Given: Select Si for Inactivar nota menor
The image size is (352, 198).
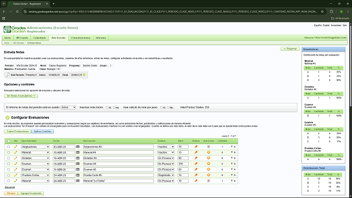Looking at the screenshot, I should coord(107,108).
